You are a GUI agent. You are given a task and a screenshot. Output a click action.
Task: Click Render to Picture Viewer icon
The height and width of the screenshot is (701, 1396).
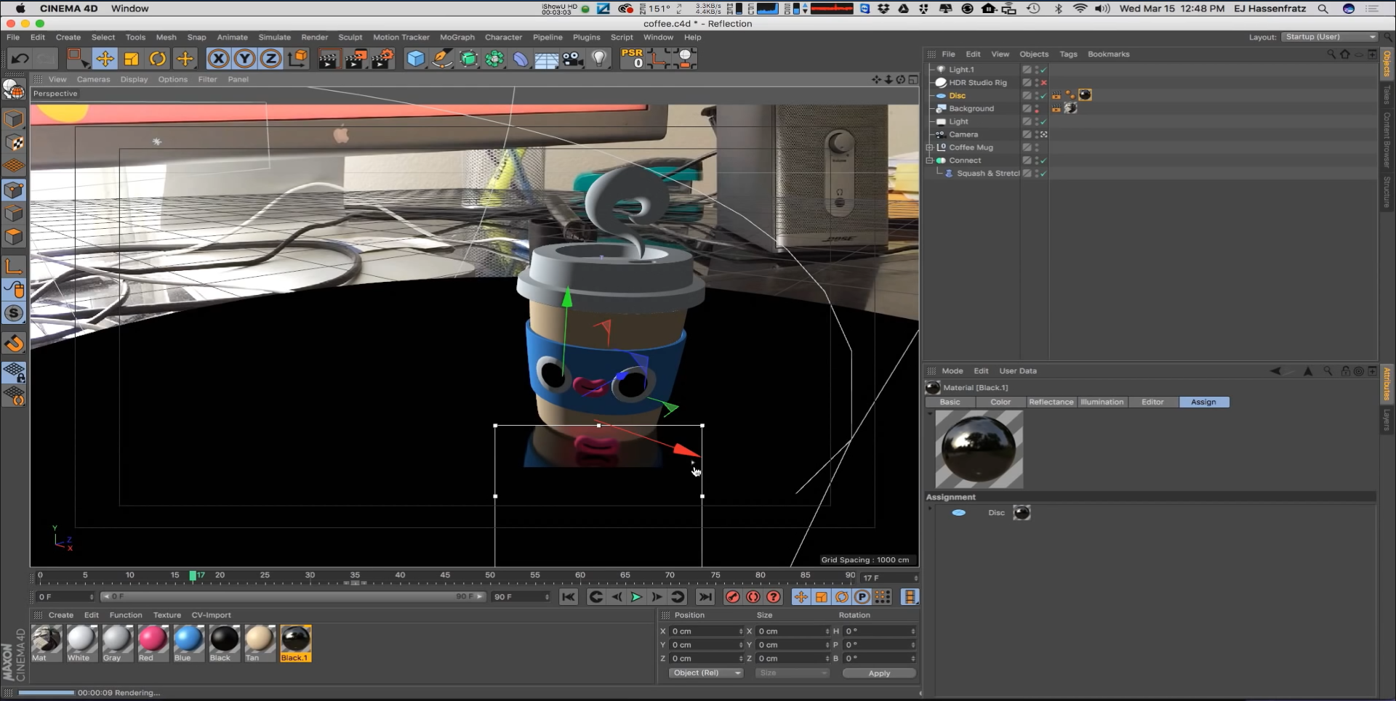click(356, 59)
